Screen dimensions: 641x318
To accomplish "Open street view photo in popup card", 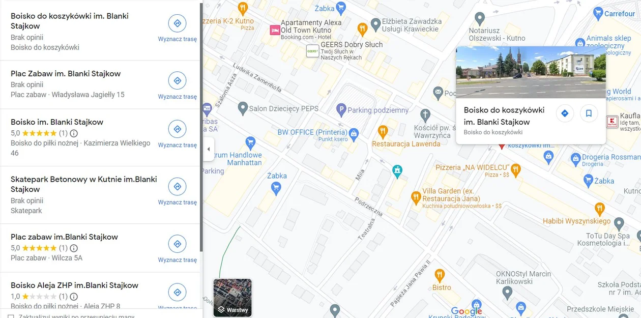I will click(531, 72).
